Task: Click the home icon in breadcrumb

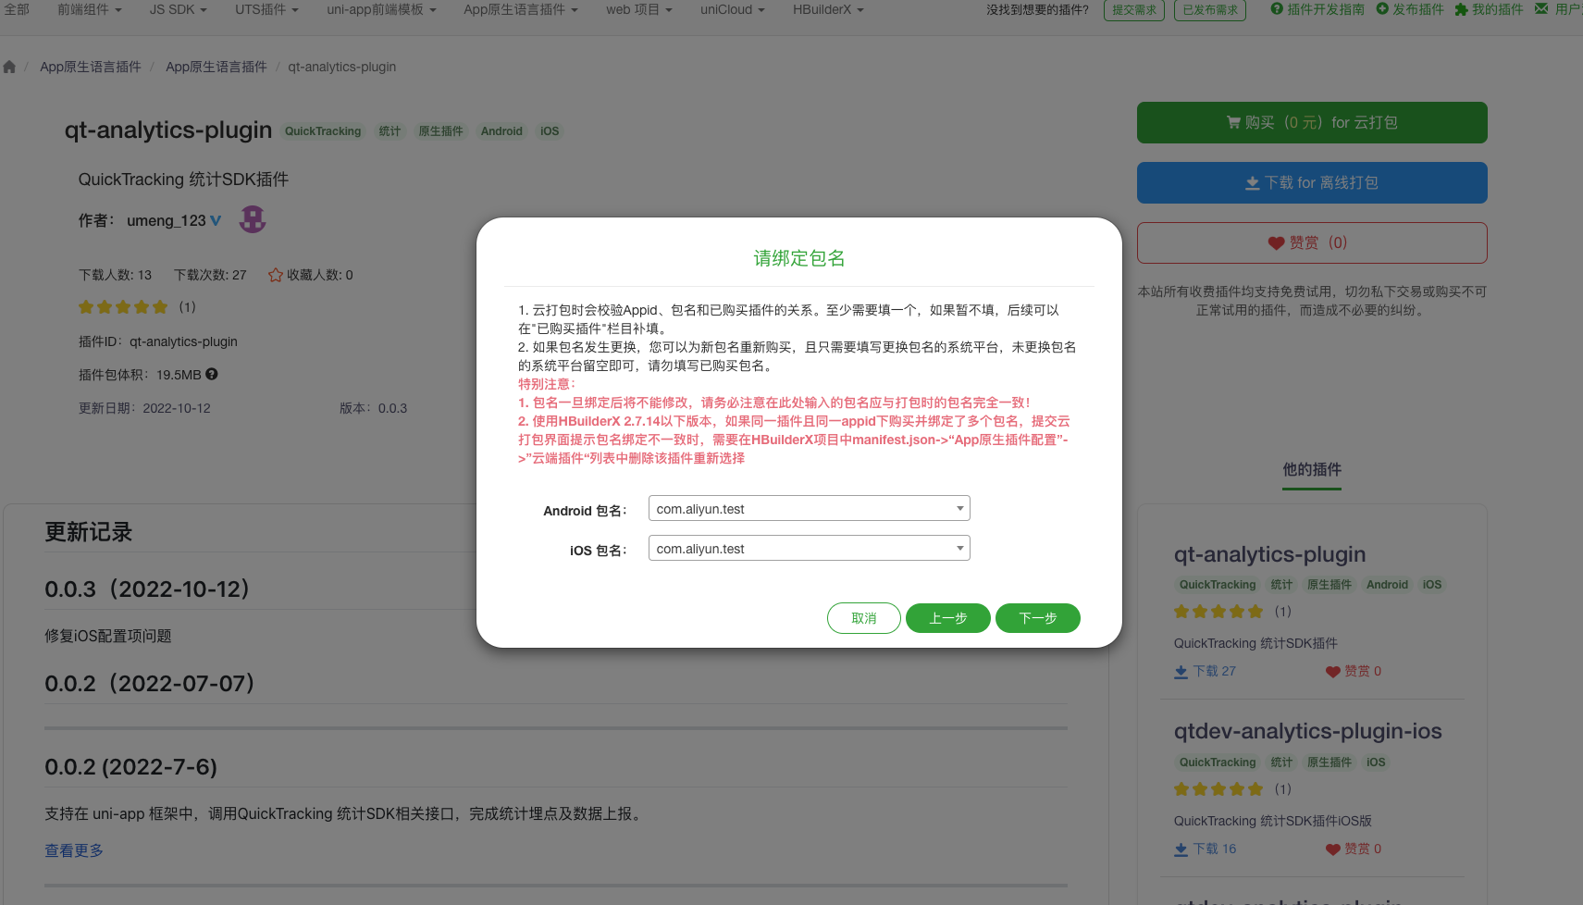Action: (9, 67)
